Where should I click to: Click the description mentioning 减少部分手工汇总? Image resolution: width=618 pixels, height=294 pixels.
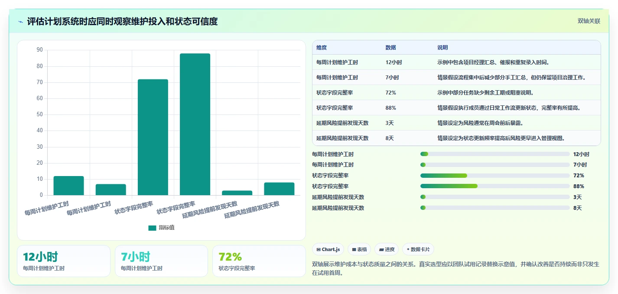click(512, 78)
